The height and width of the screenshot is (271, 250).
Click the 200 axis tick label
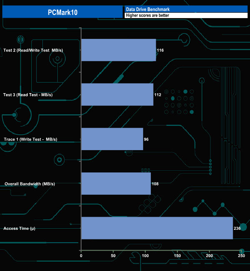click(x=209, y=256)
